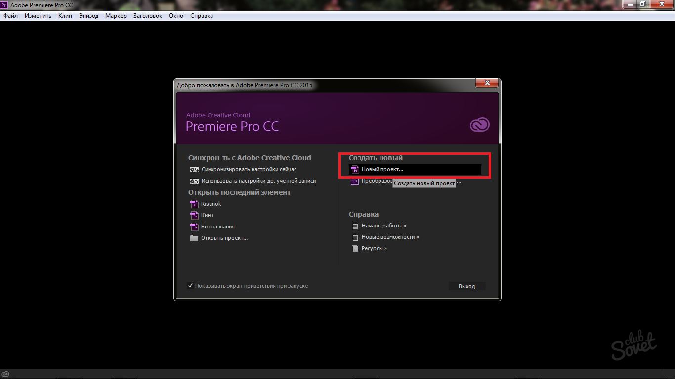Toggle Показывать экран приветствия при запуске checkbox
Image resolution: width=675 pixels, height=379 pixels.
[x=190, y=285]
